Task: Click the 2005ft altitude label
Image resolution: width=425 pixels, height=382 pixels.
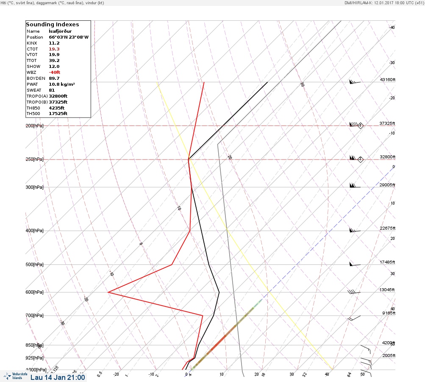Action: click(x=389, y=356)
